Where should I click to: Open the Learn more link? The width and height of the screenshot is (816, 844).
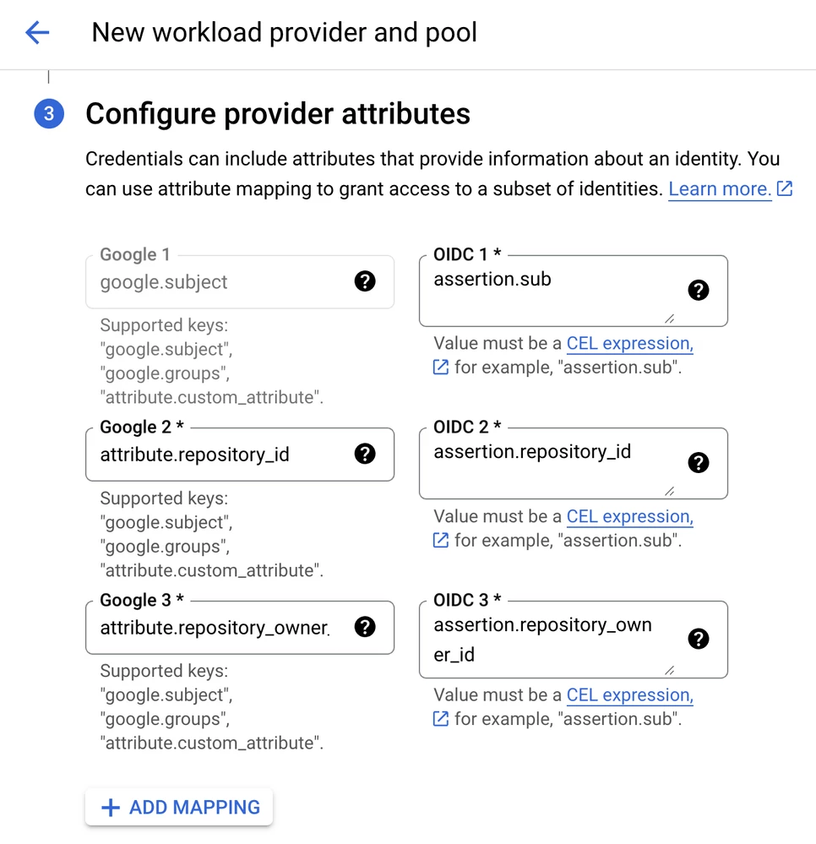coord(720,189)
